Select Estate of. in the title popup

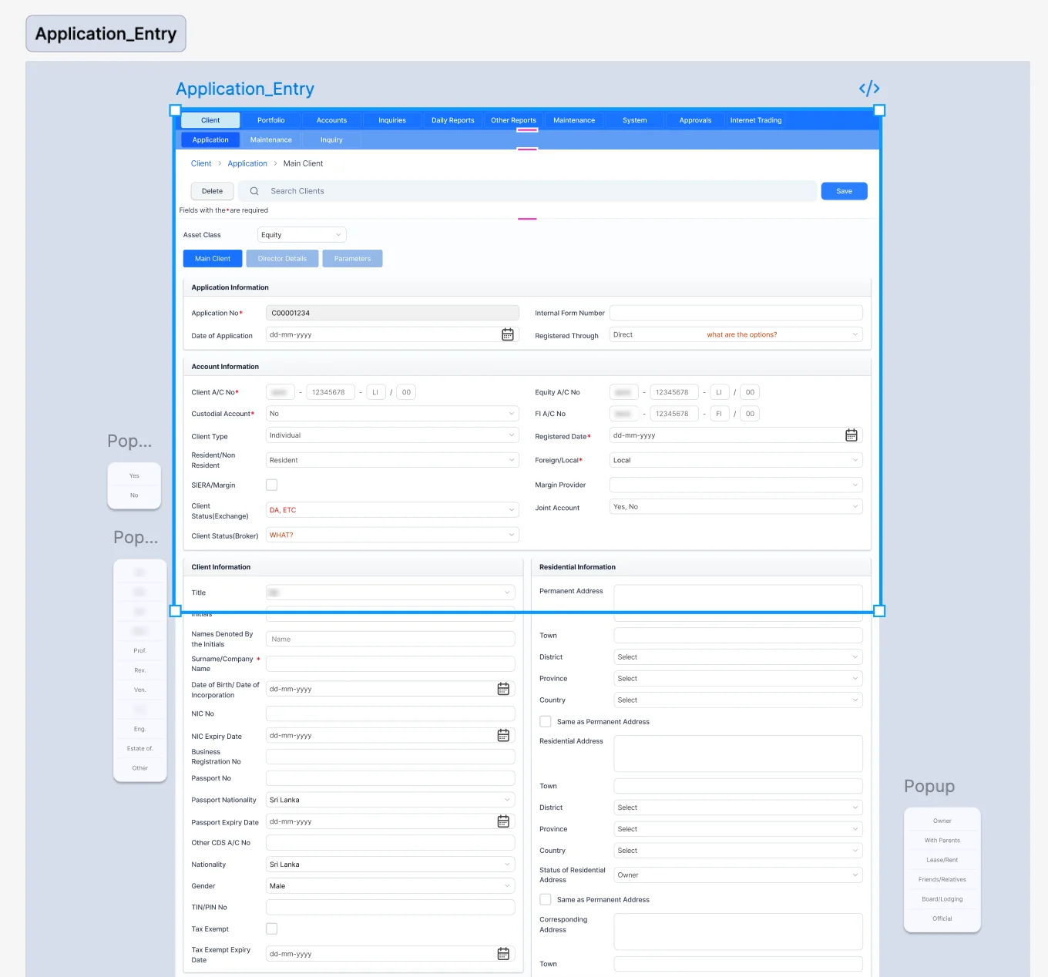pos(140,748)
